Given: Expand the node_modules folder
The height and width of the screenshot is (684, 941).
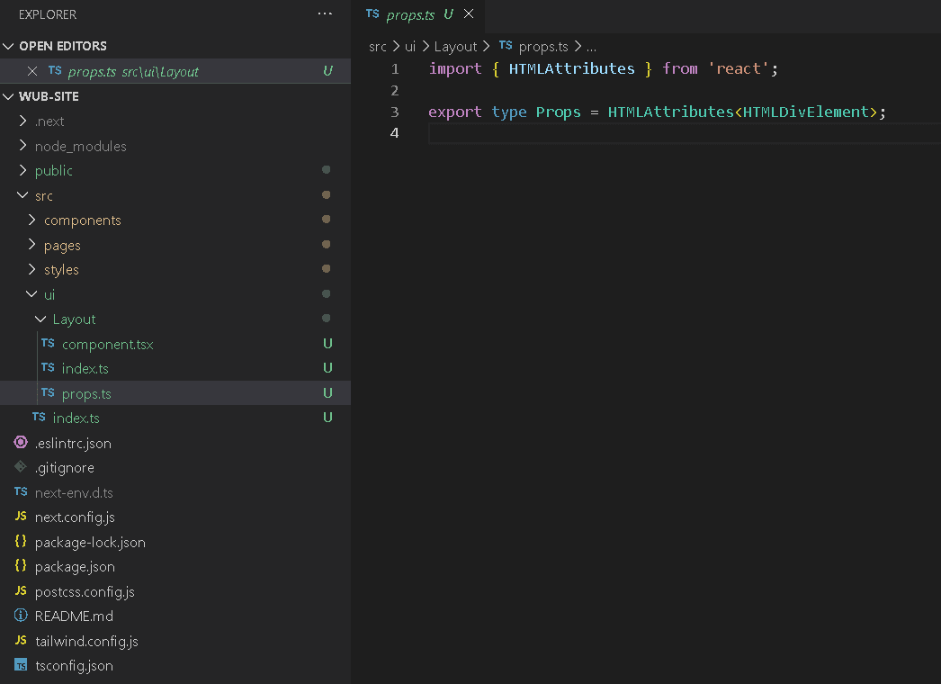Looking at the screenshot, I should pos(79,146).
